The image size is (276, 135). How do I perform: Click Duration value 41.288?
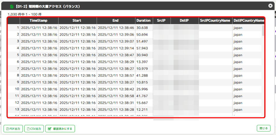pyautogui.click(x=142, y=76)
